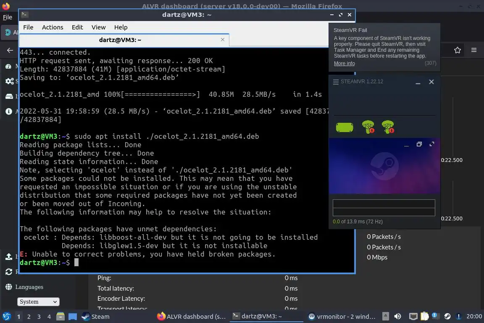The height and width of the screenshot is (323, 484).
Task: Click the '0 Mbps' value in ALVR
Action: click(377, 257)
